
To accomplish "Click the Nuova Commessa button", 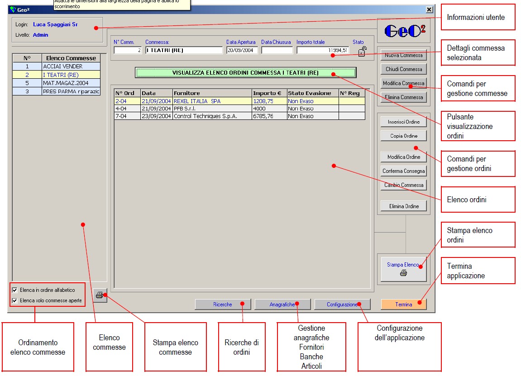I will coord(403,55).
